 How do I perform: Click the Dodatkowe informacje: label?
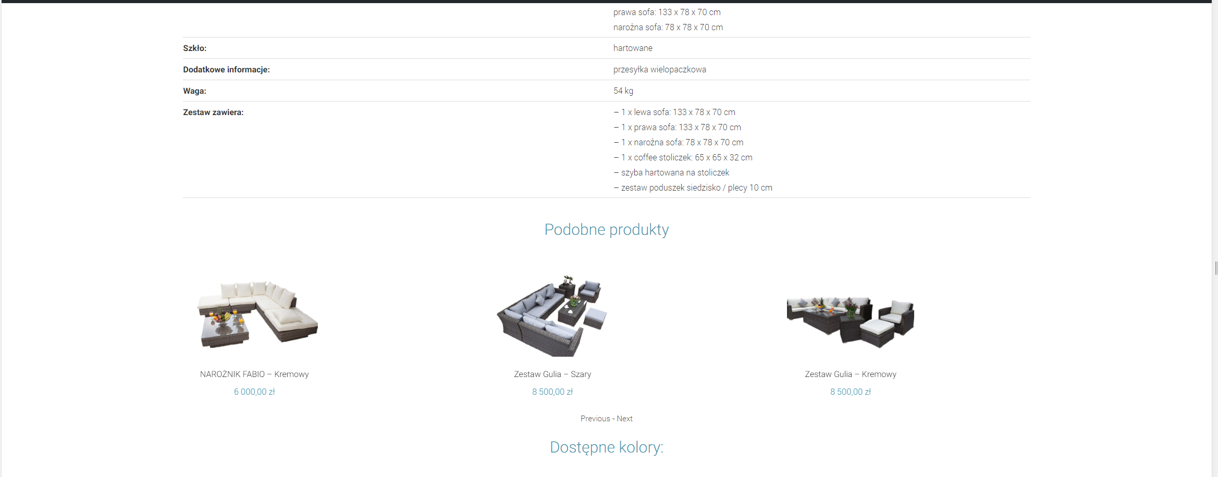(226, 69)
